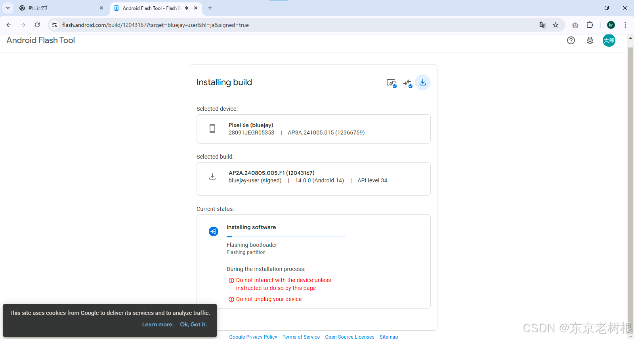Click 'During the installation process:' text
Viewport: 634px width, 339px height.
coord(266,269)
